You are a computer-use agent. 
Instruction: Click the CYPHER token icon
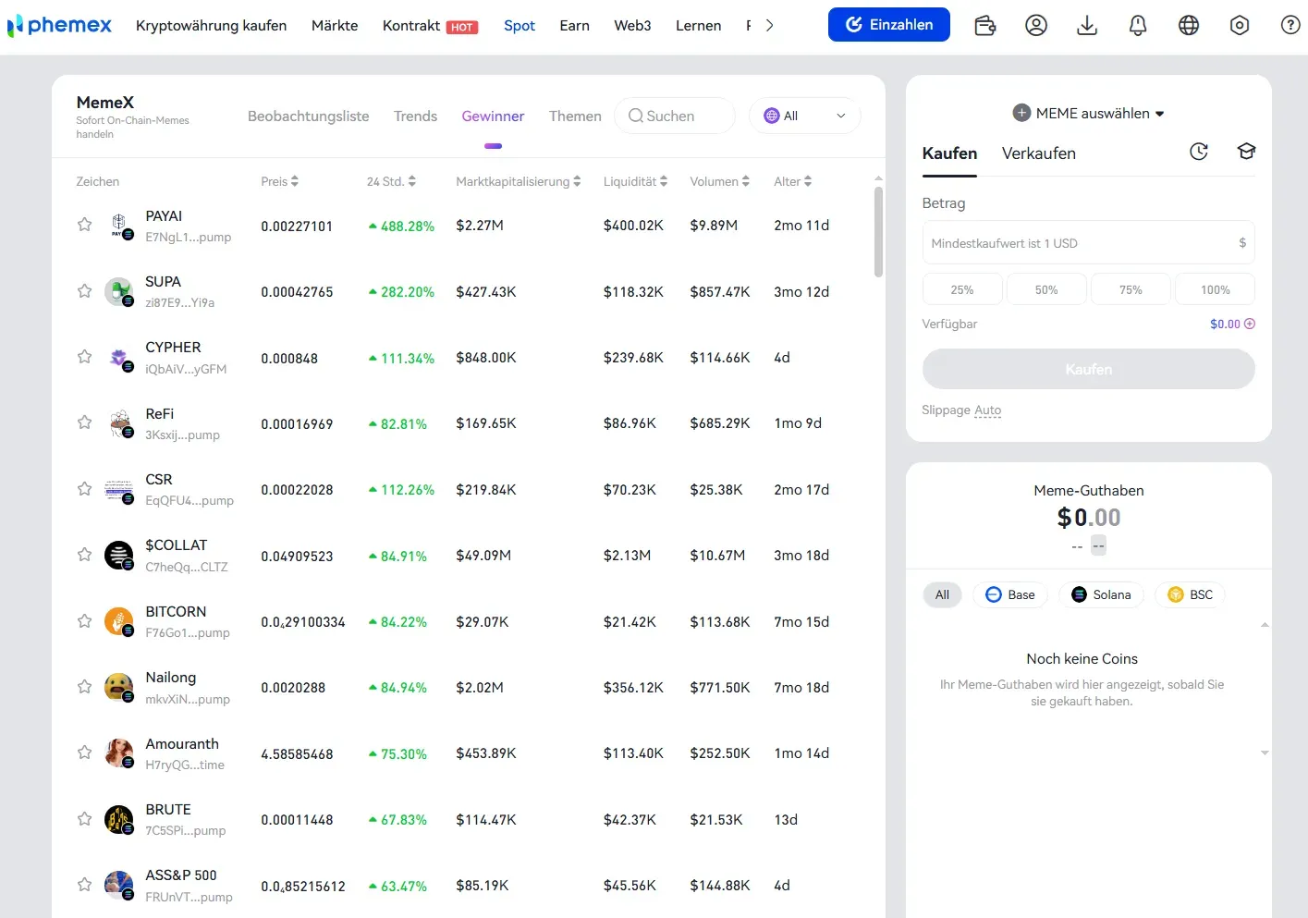coord(119,358)
